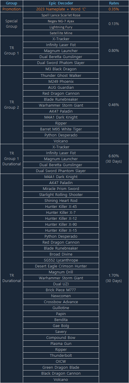129x383 pixels.
Task: Select Desert Eagle Crimson Hunter item
Action: [61, 266]
